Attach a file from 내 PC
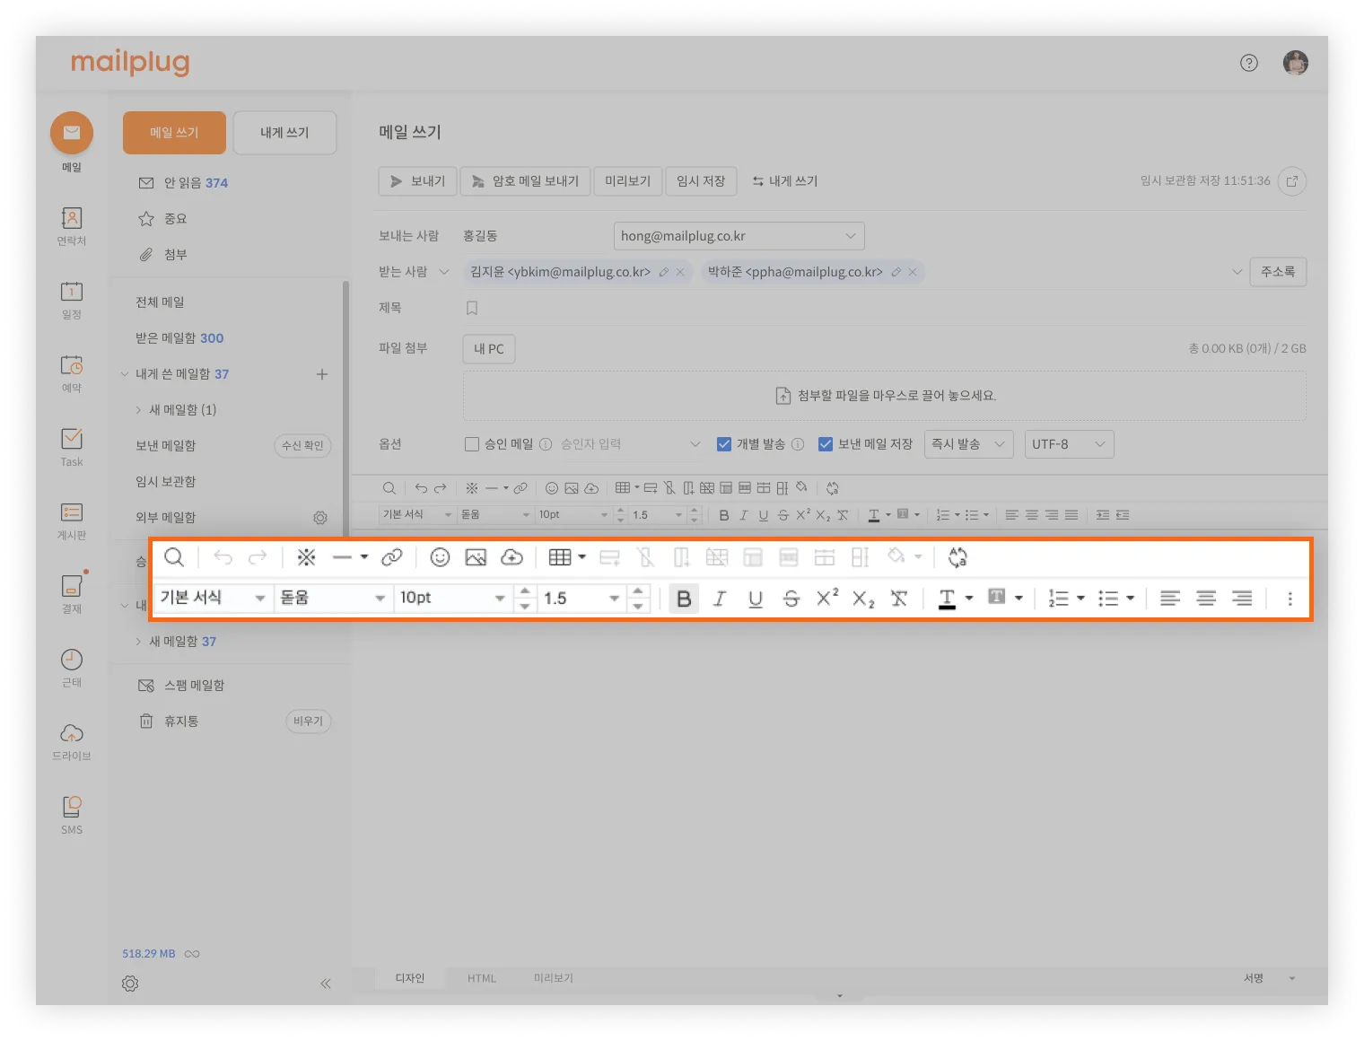Viewport: 1364px width, 1041px height. click(489, 349)
